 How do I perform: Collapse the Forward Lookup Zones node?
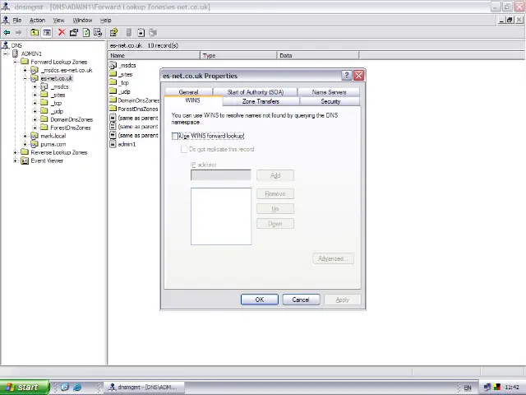point(15,62)
